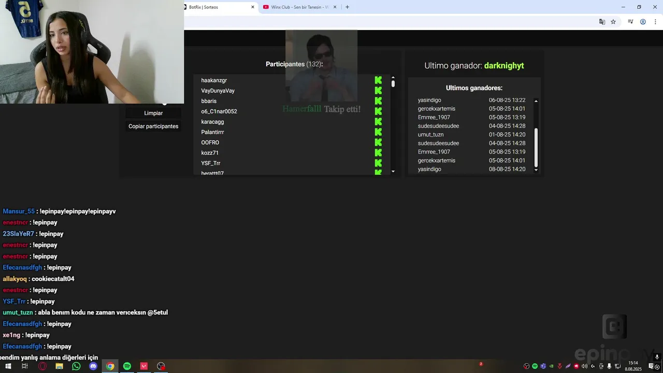
Task: Close the Winx Club YouTube tab
Action: [335, 7]
